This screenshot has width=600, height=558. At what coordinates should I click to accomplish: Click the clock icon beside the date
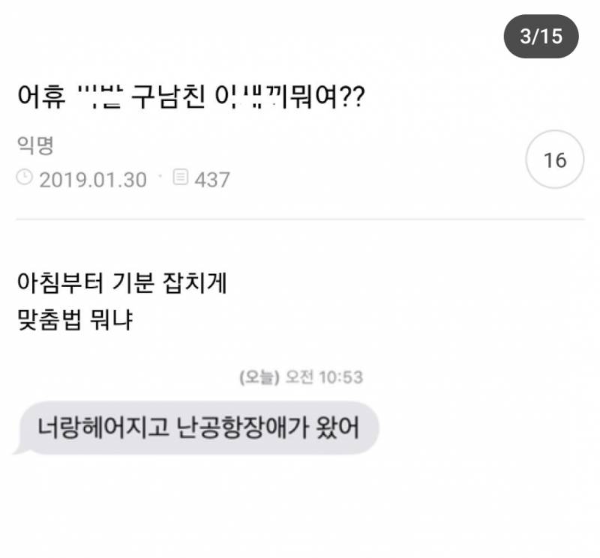(x=25, y=178)
